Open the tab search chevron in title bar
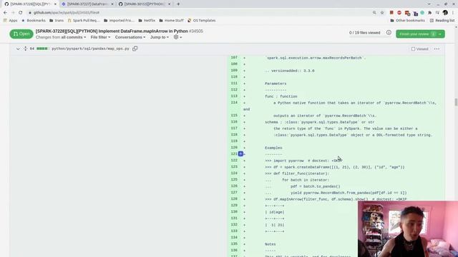This screenshot has width=458, height=257. tap(429, 4)
